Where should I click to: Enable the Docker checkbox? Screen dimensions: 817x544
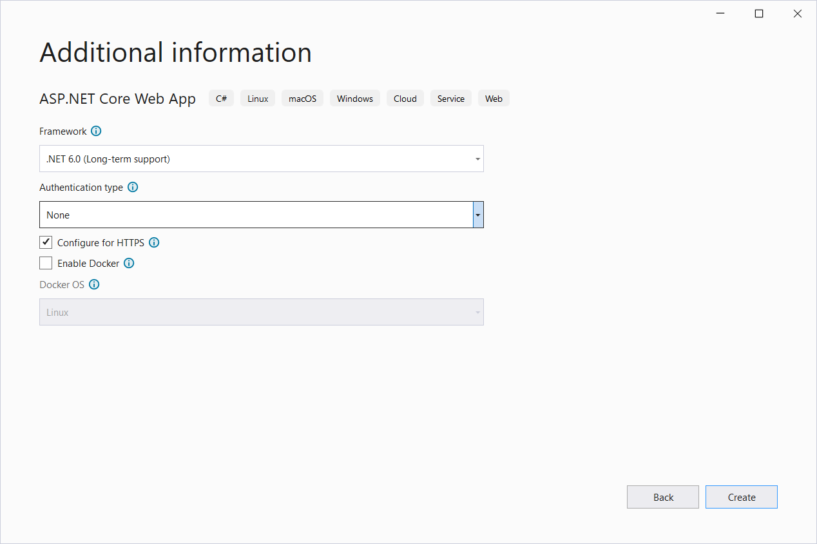click(x=46, y=263)
